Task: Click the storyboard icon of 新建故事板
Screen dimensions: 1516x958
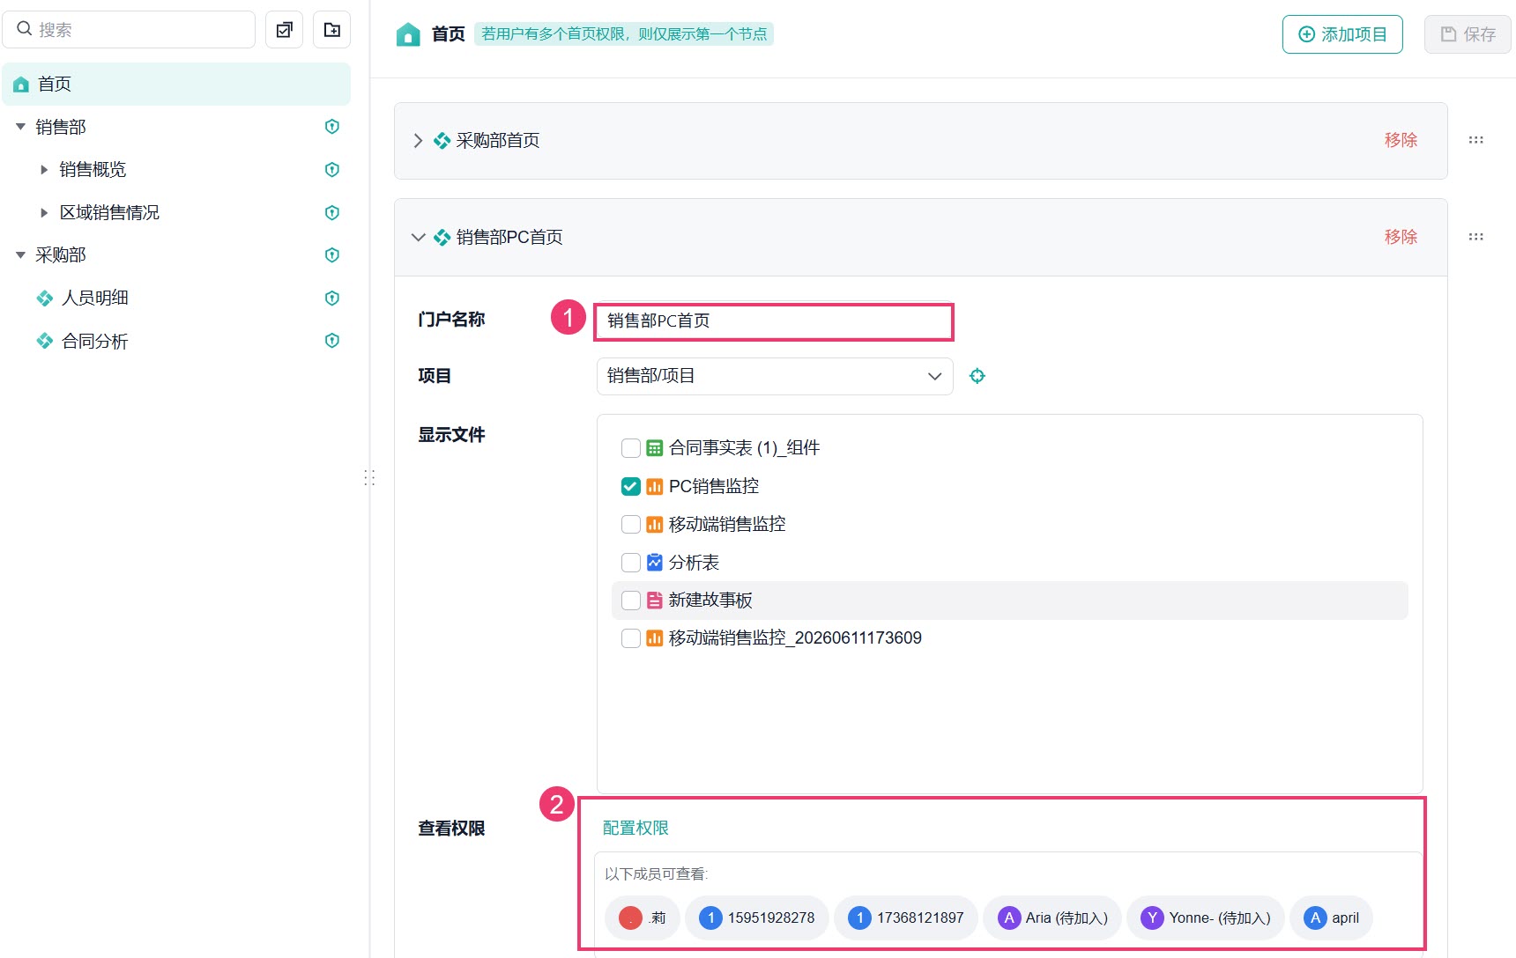Action: 654,601
